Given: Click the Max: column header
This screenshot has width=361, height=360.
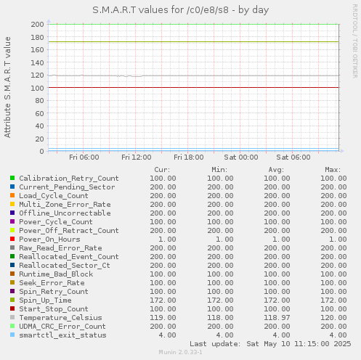Looking at the screenshot, I should pos(333,170).
